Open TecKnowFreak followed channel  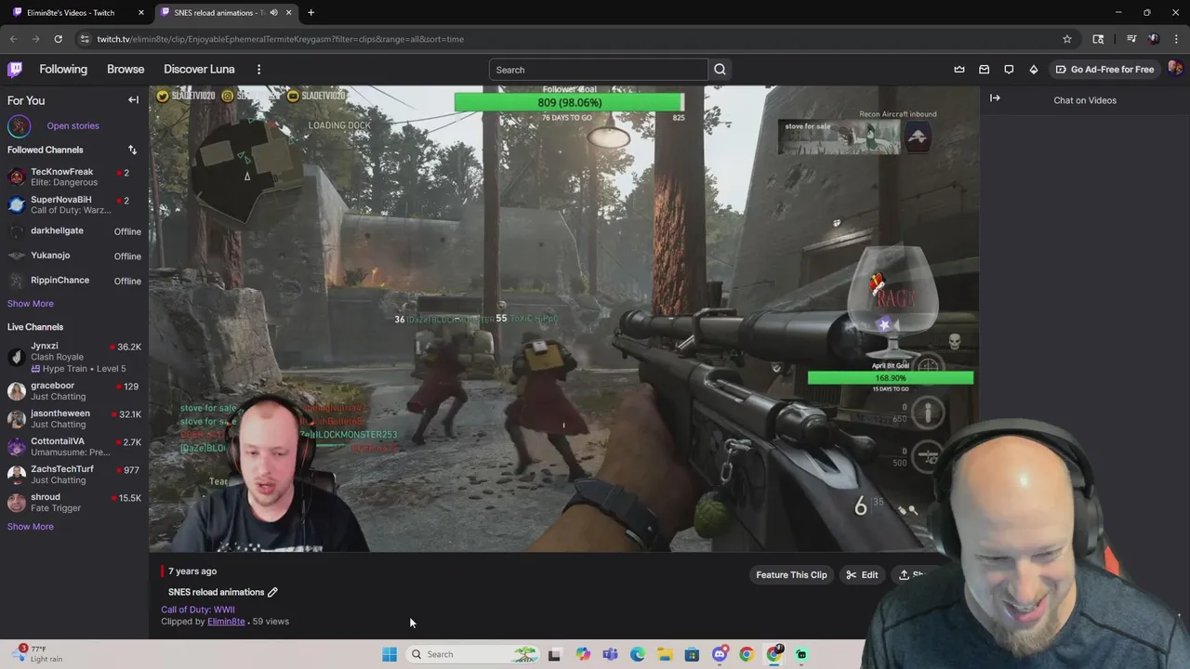[x=74, y=177]
